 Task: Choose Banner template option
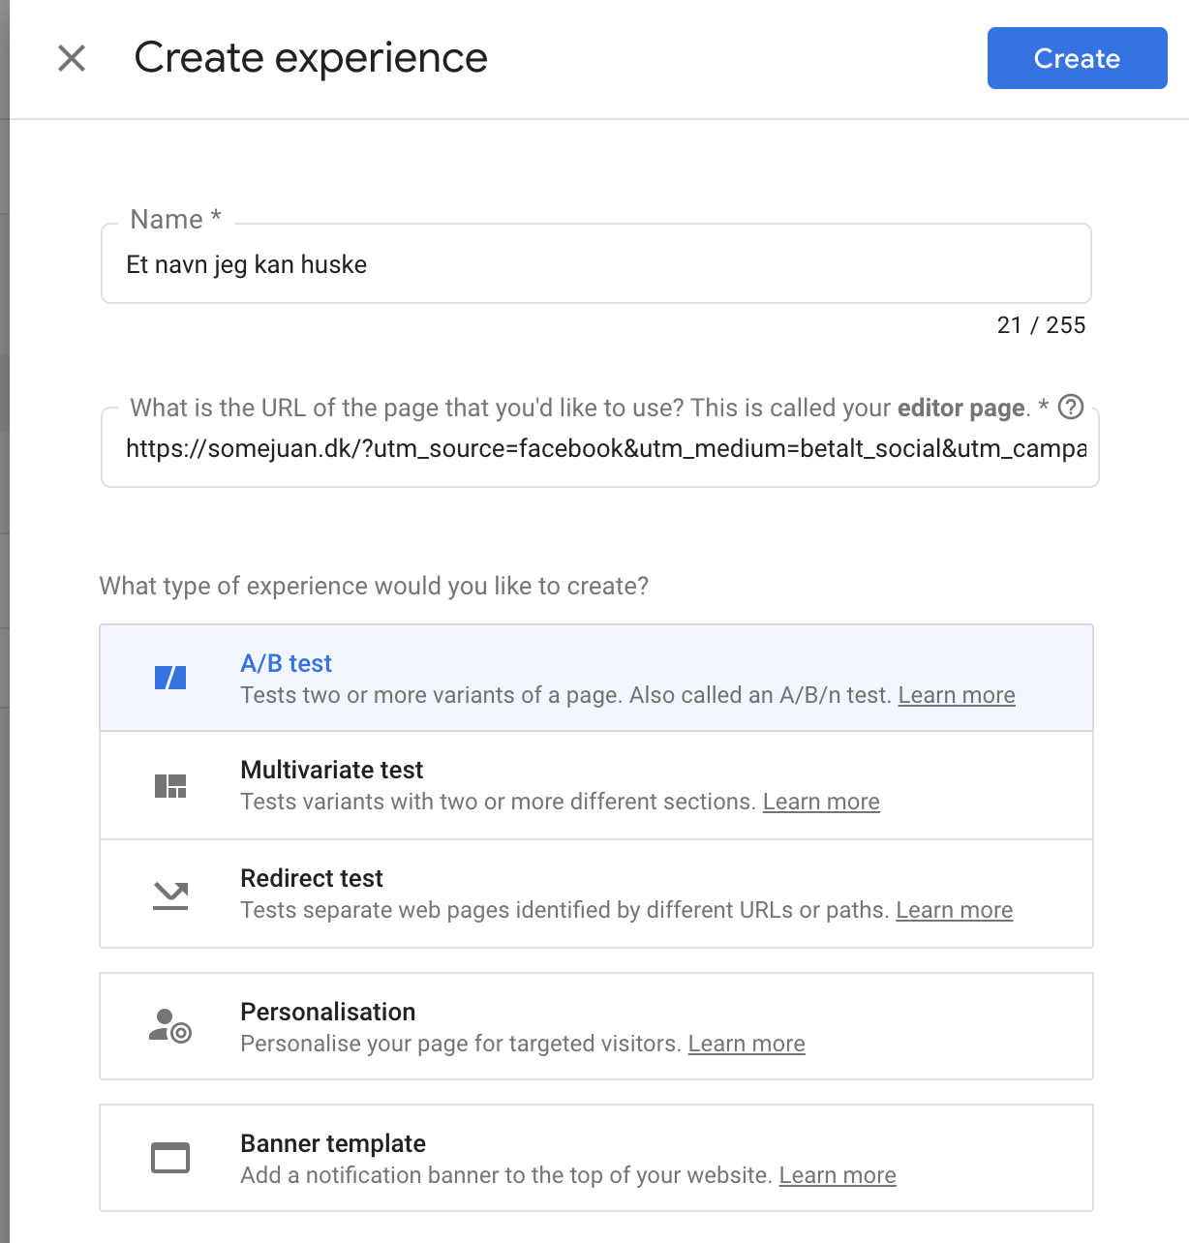[x=596, y=1158]
